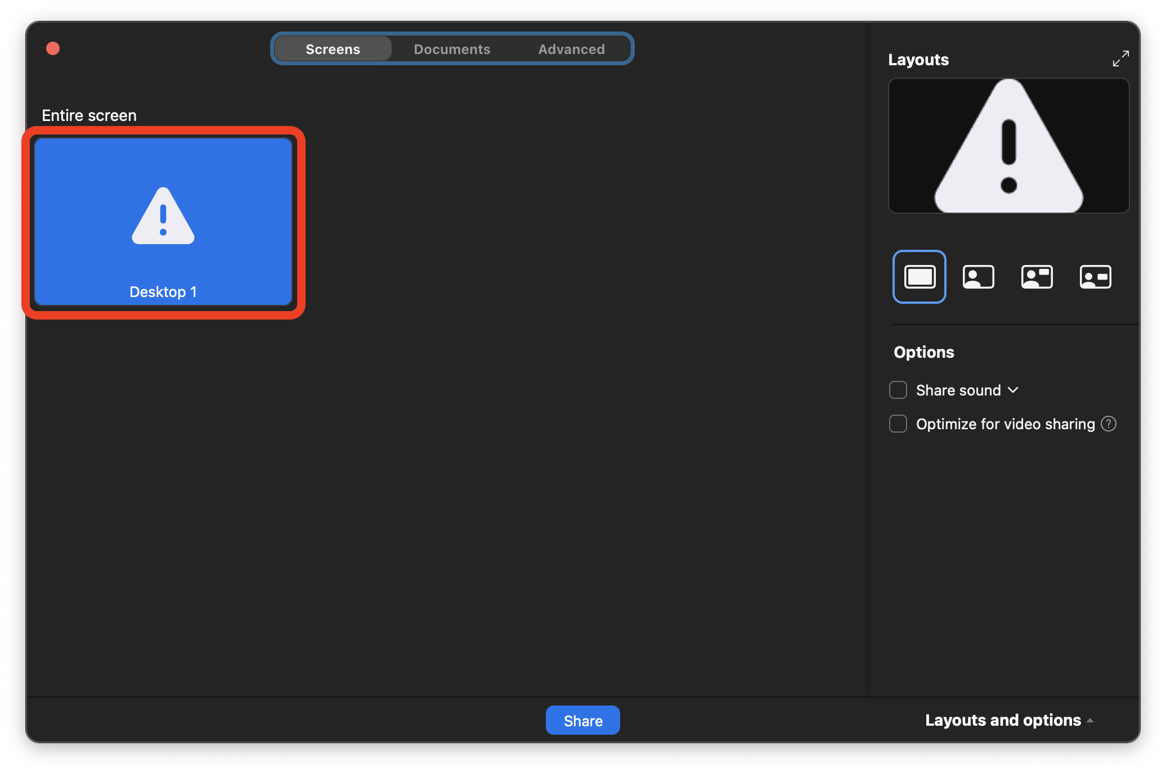Viewport: 1166px width, 773px height.
Task: Click the warning icon in the Layouts preview
Action: pos(1008,145)
